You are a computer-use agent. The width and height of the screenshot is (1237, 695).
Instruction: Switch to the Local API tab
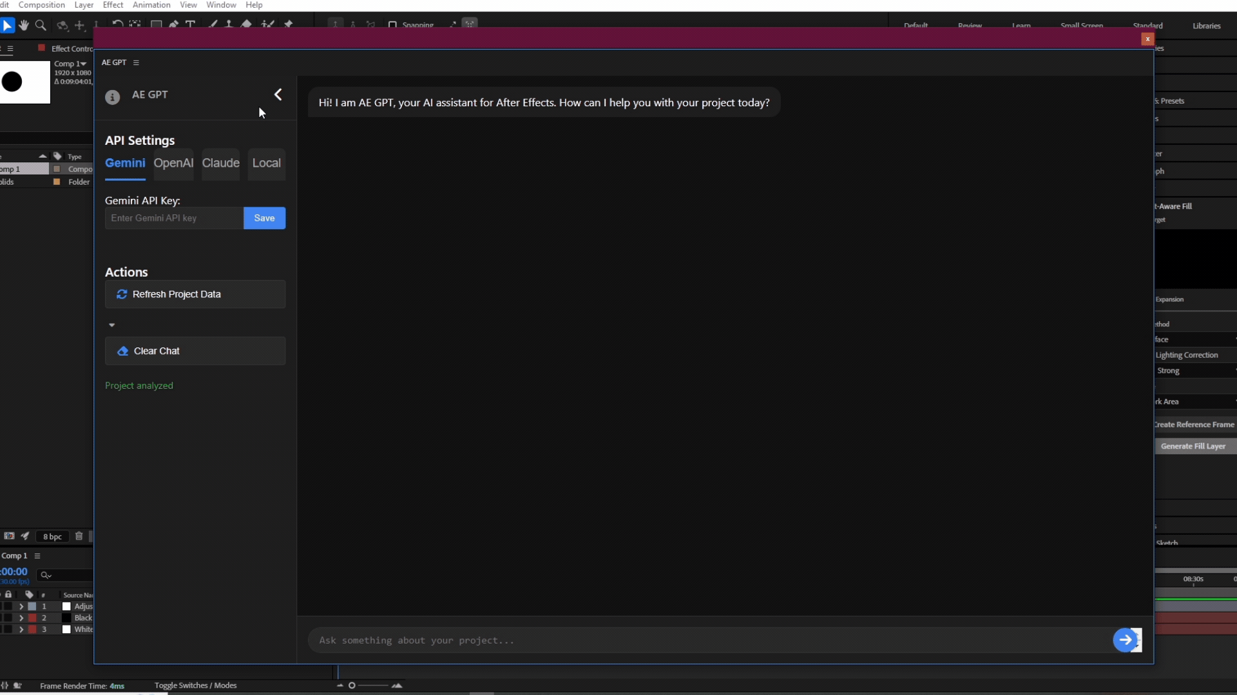coord(267,163)
